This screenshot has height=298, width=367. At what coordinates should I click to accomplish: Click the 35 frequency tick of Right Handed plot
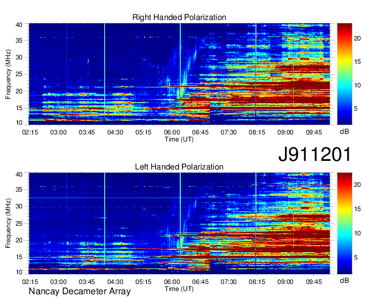tap(19, 40)
